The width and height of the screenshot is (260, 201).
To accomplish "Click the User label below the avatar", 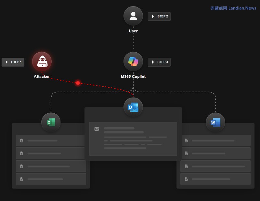I will pos(133,31).
